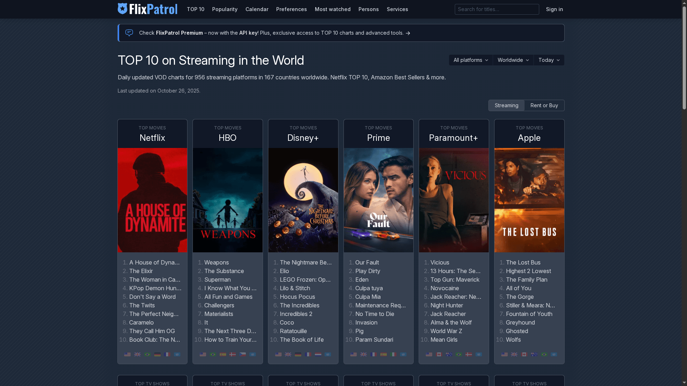The width and height of the screenshot is (687, 386).
Task: Click the Our Fault movie poster
Action: coord(379,200)
